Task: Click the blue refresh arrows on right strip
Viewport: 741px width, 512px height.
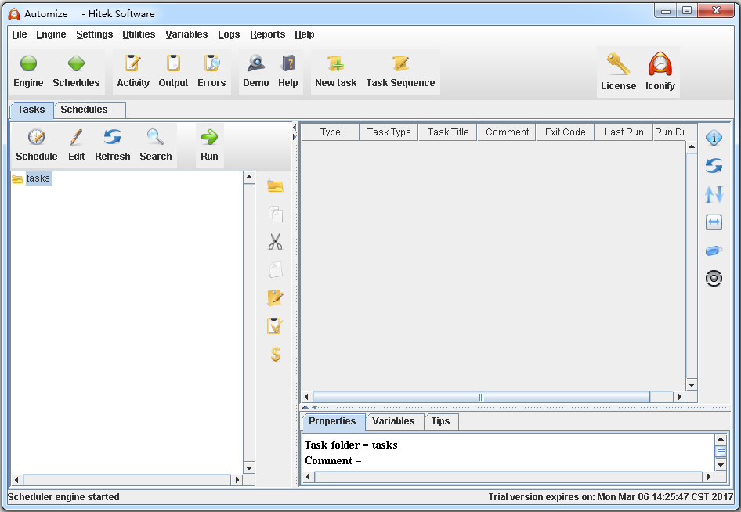Action: [x=714, y=166]
